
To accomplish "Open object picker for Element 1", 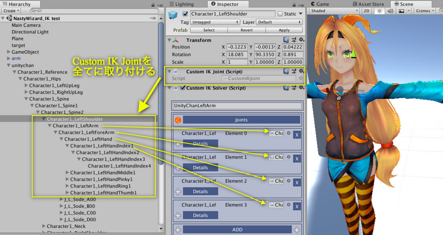I will 289,157.
